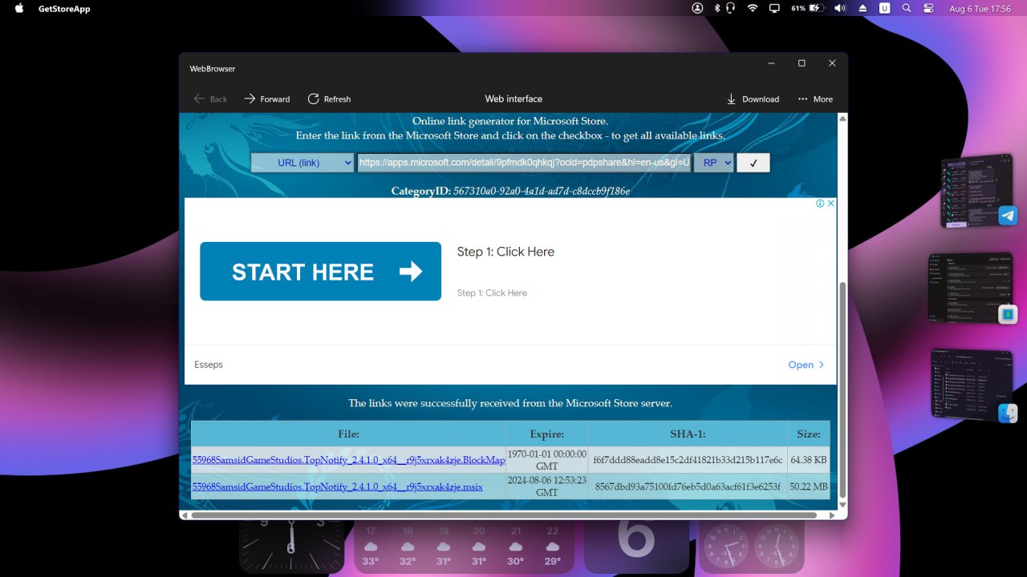Open the GetStoreApp menu in menu bar
Screen dimensions: 1027x577
point(64,9)
